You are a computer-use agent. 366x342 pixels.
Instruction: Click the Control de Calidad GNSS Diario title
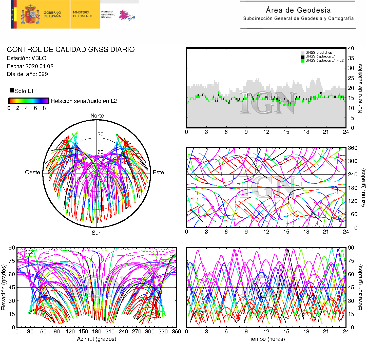(71, 49)
